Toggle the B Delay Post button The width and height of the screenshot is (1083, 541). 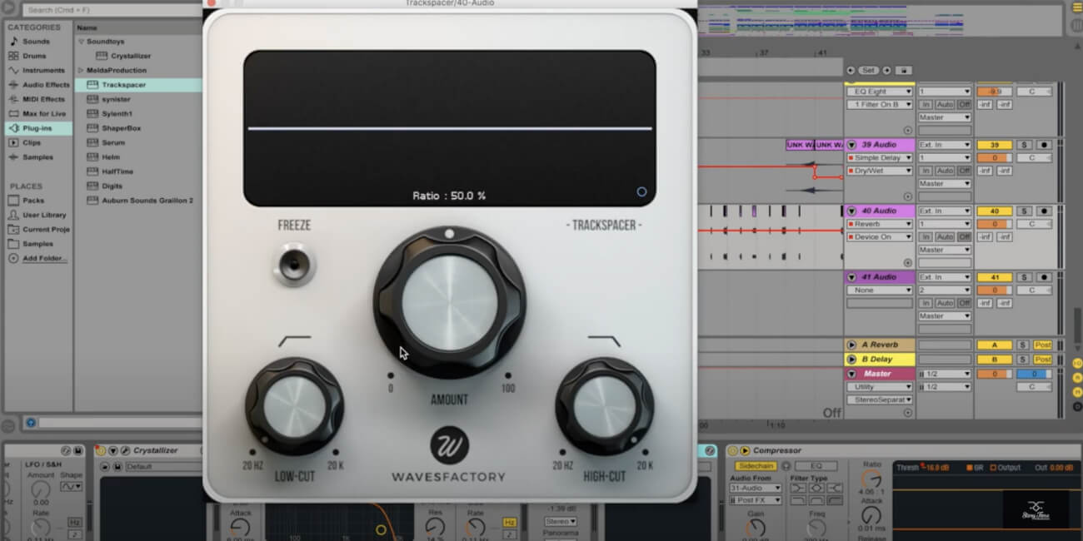point(1043,360)
